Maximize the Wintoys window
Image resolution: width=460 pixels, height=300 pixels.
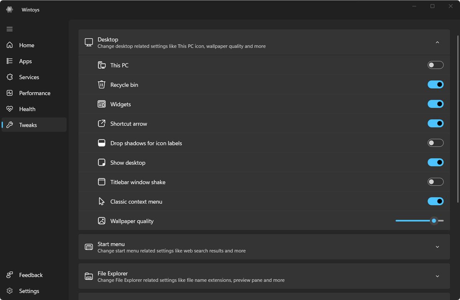[432, 6]
